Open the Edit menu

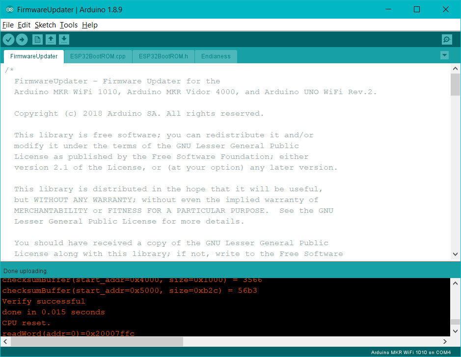[24, 25]
